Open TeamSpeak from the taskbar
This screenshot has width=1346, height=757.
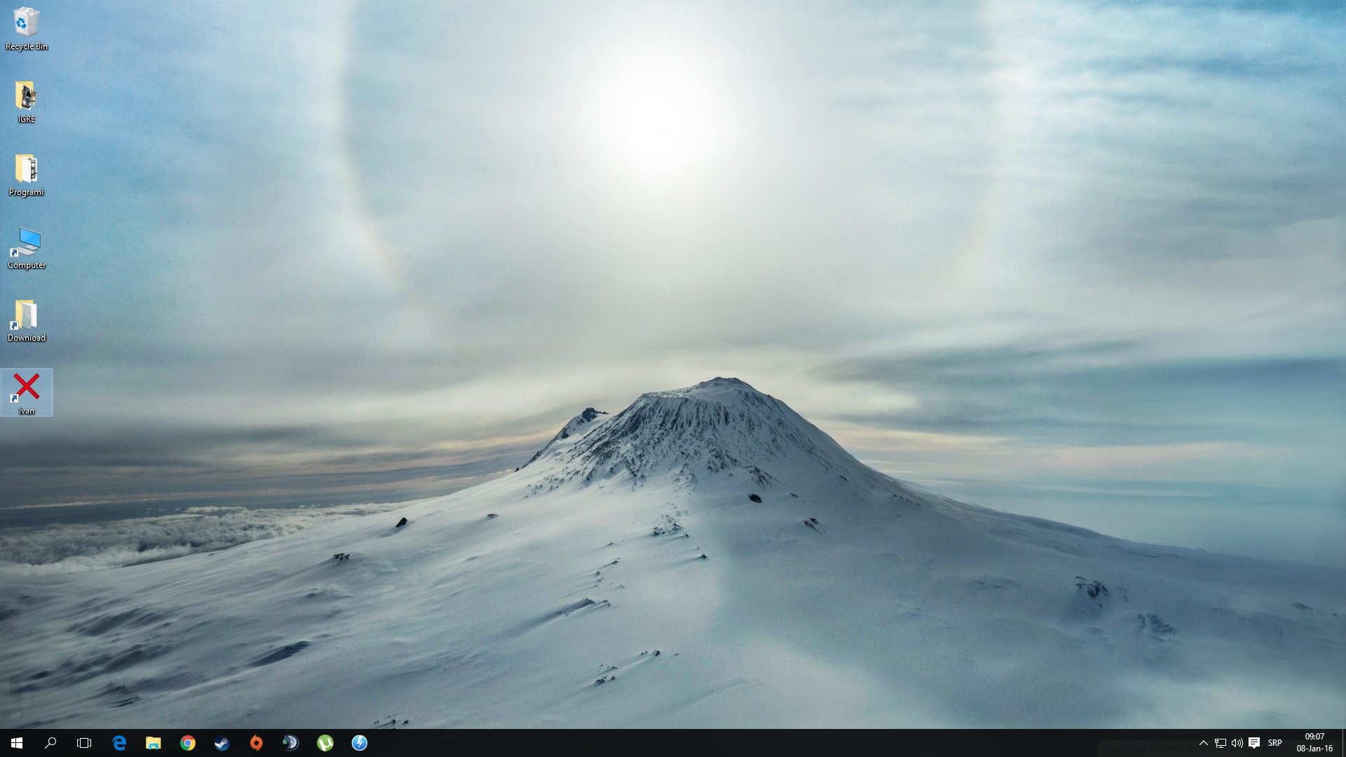[x=290, y=743]
